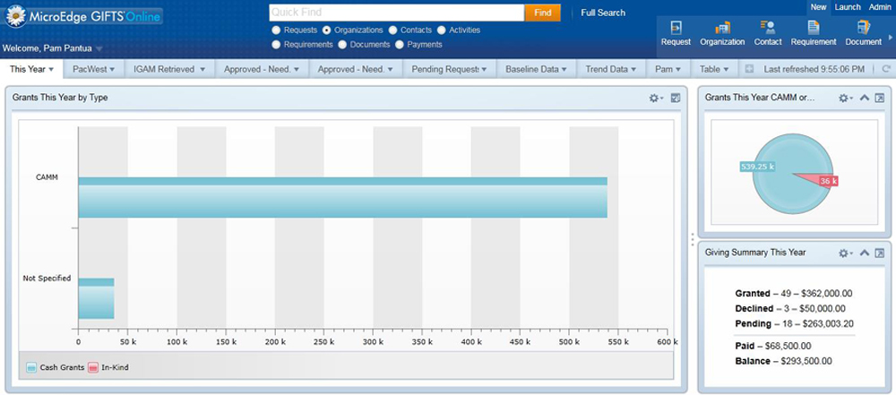The height and width of the screenshot is (395, 896).
Task: Open the IGAM Retrieved tab dropdown arrow
Action: 202,70
